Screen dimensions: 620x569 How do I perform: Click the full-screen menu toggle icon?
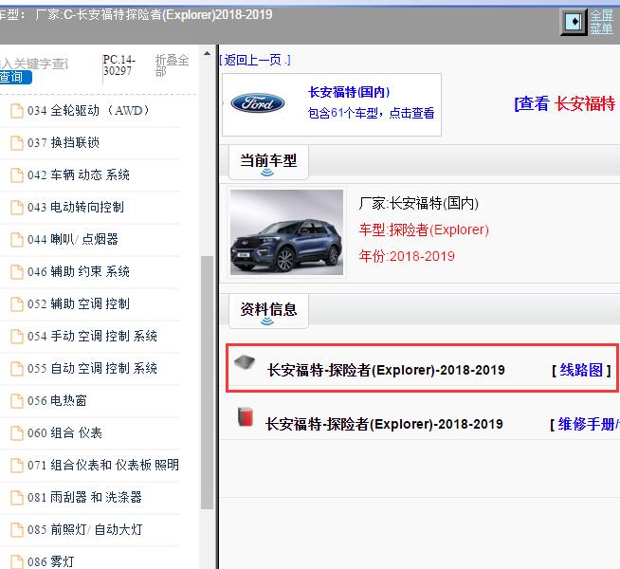click(x=574, y=22)
